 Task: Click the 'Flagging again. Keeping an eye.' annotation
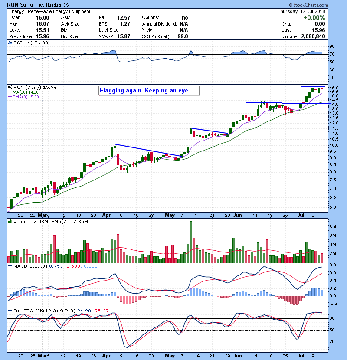click(x=148, y=91)
